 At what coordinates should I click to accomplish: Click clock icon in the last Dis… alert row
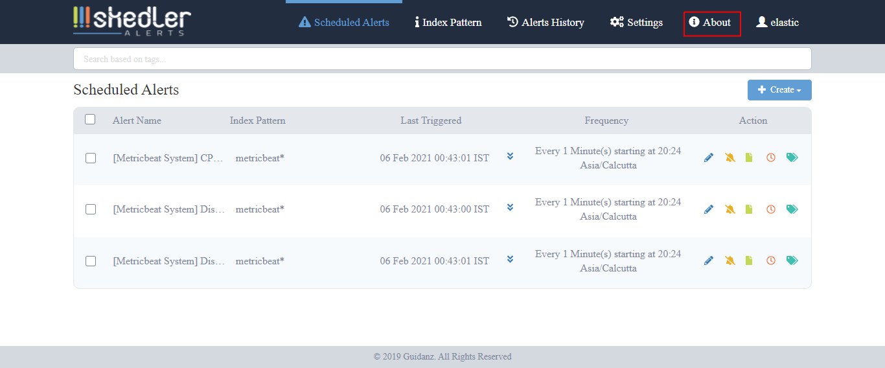coord(771,260)
